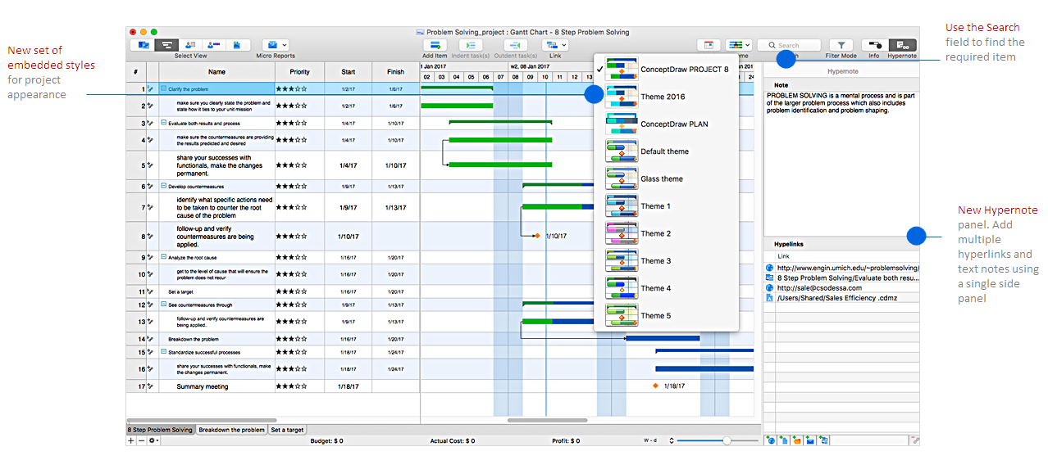Screen dimensions: 1048x474
Task: Select the ConceptDraw PROJECT 8 theme
Action: click(x=667, y=70)
